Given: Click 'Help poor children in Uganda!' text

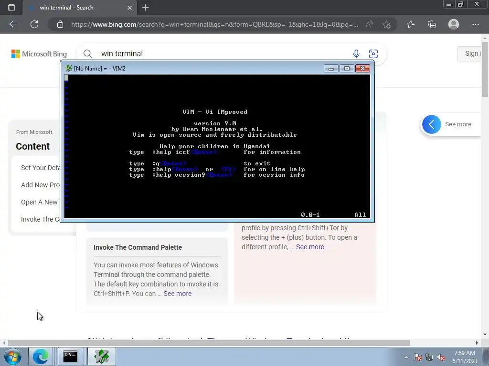Looking at the screenshot, I should (x=215, y=146).
